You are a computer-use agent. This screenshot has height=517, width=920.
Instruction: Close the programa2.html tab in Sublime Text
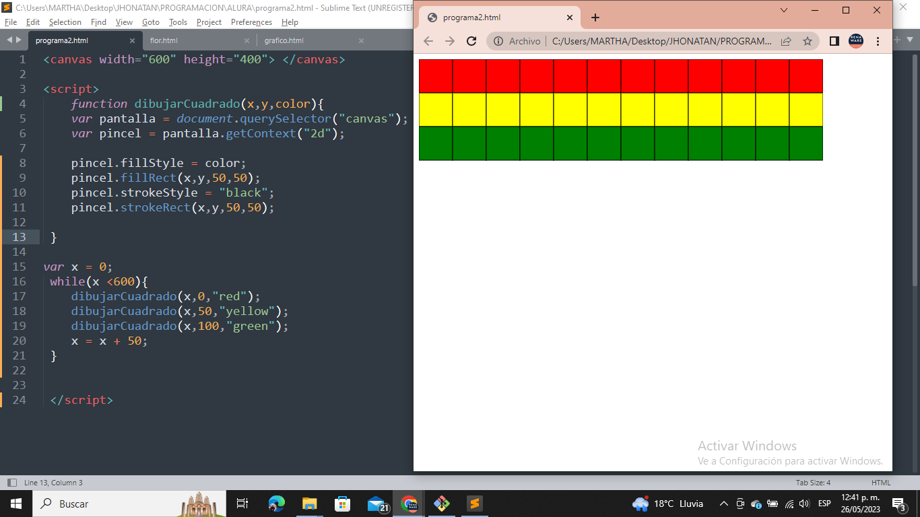[x=131, y=40]
